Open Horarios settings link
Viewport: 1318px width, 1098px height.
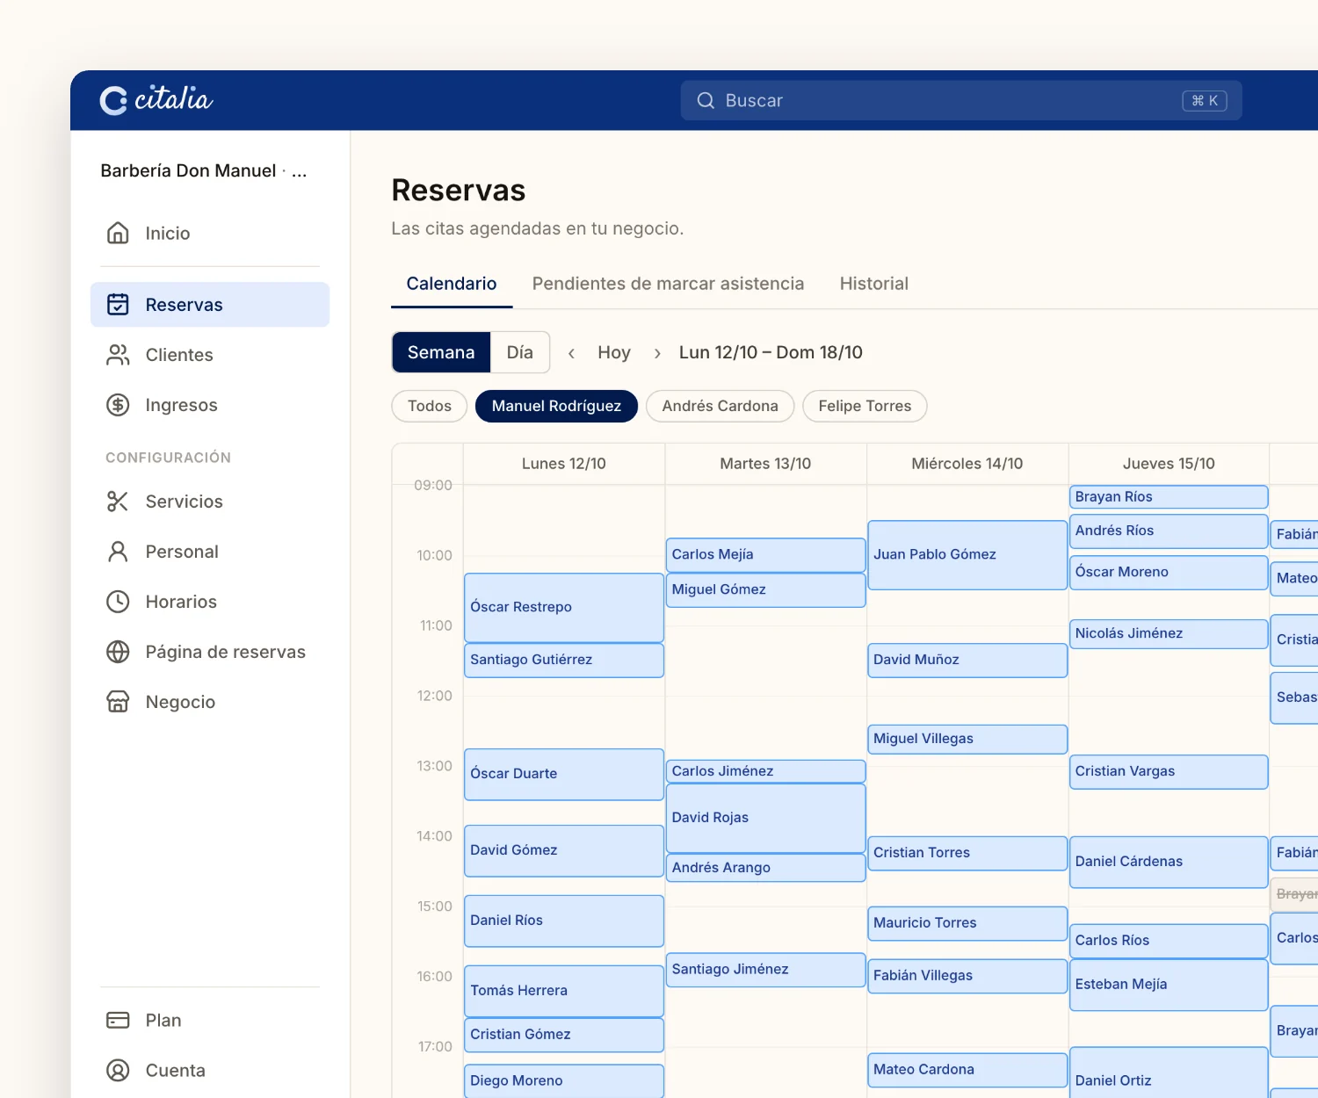210,602
